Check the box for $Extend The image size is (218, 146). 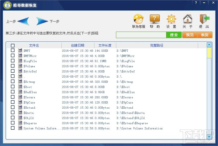pos(13,107)
